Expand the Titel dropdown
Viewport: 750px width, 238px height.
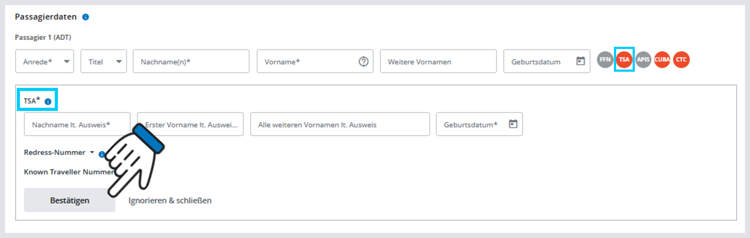pos(103,61)
